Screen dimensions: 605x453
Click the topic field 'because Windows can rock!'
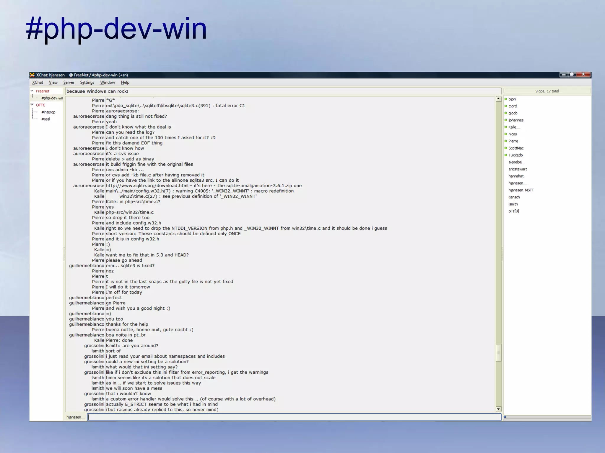point(283,91)
